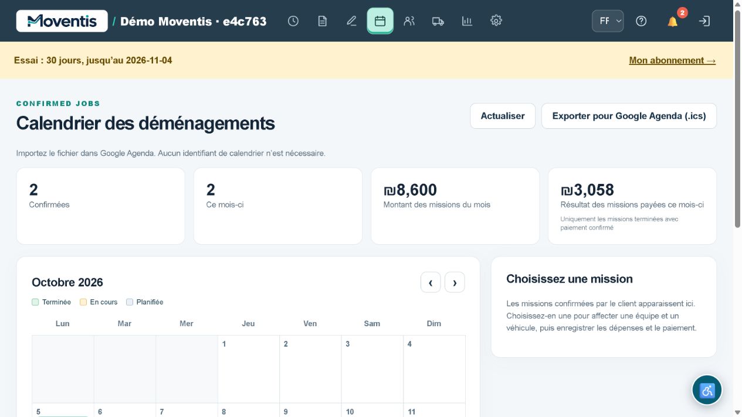Click the CONFIRMED JOBS label
The image size is (742, 417).
(59, 104)
